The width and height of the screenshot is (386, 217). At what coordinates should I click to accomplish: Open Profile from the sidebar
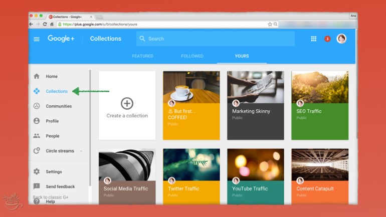pyautogui.click(x=52, y=121)
